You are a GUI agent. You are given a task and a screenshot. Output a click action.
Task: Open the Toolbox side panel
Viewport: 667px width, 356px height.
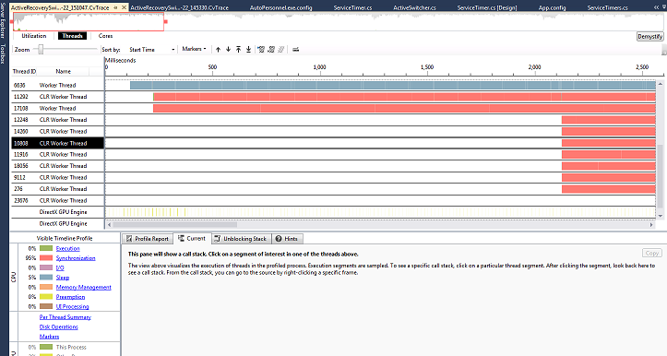3,53
